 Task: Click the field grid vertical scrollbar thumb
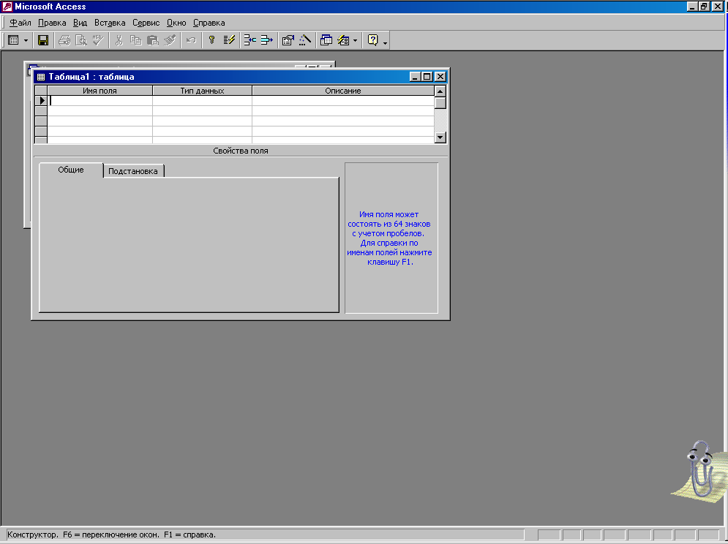tap(440, 102)
